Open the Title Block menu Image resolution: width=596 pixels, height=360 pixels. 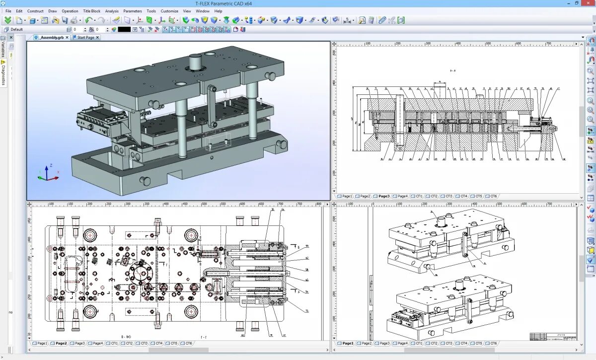(x=91, y=11)
